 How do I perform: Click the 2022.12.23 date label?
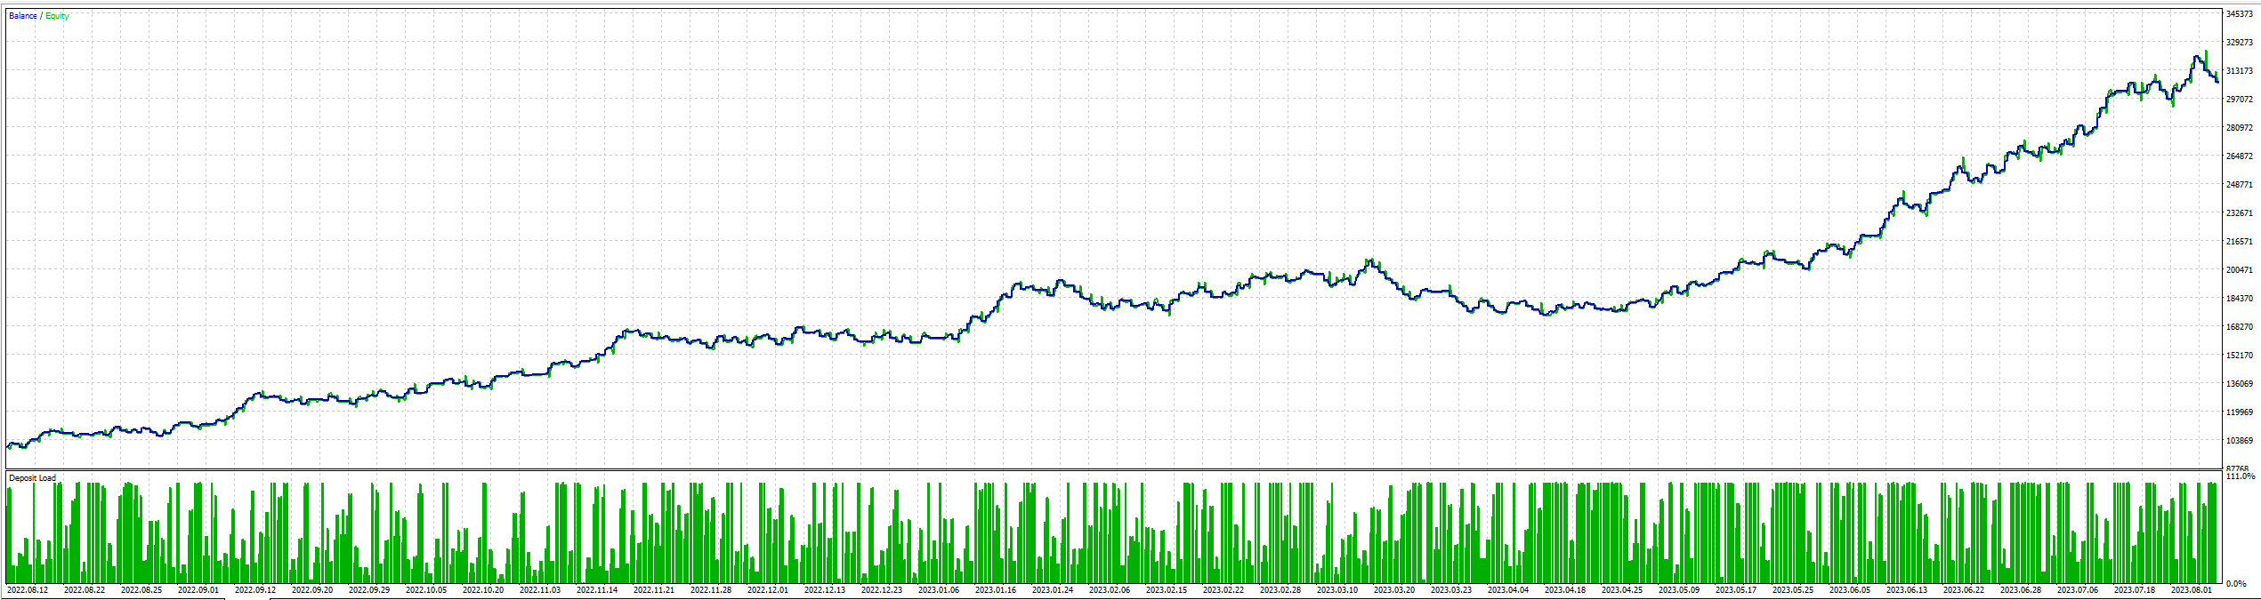[882, 590]
